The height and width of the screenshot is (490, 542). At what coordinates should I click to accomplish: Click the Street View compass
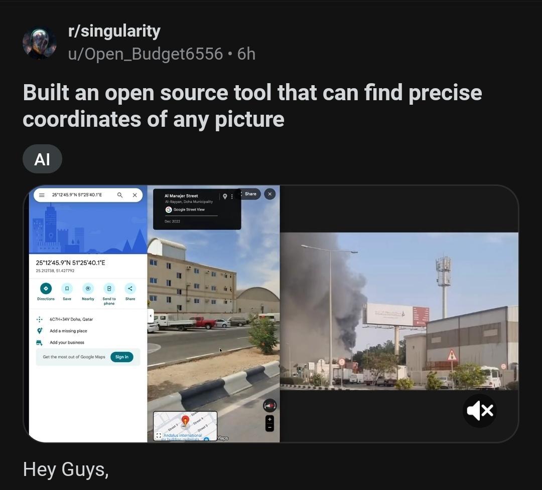(x=269, y=405)
